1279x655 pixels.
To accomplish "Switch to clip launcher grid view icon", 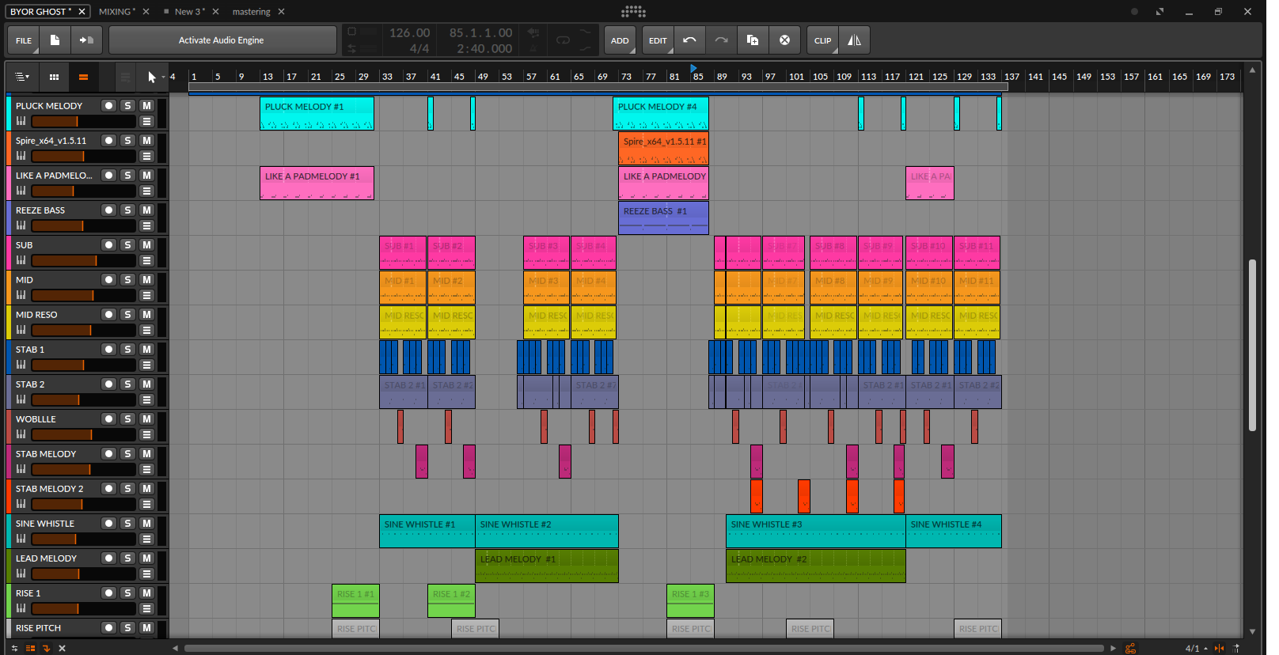I will point(54,77).
